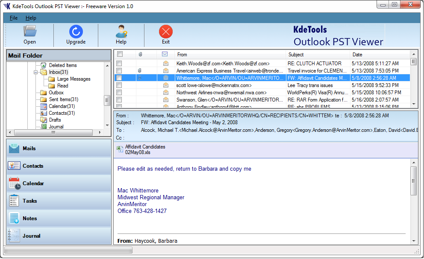This screenshot has height=259, width=424.
Task: Click the Sent Items(31) folder icon
Action: point(43,99)
